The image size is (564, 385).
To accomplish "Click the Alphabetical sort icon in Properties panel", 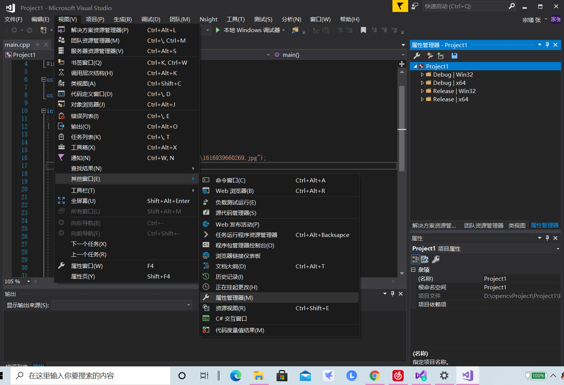I will tap(425, 259).
